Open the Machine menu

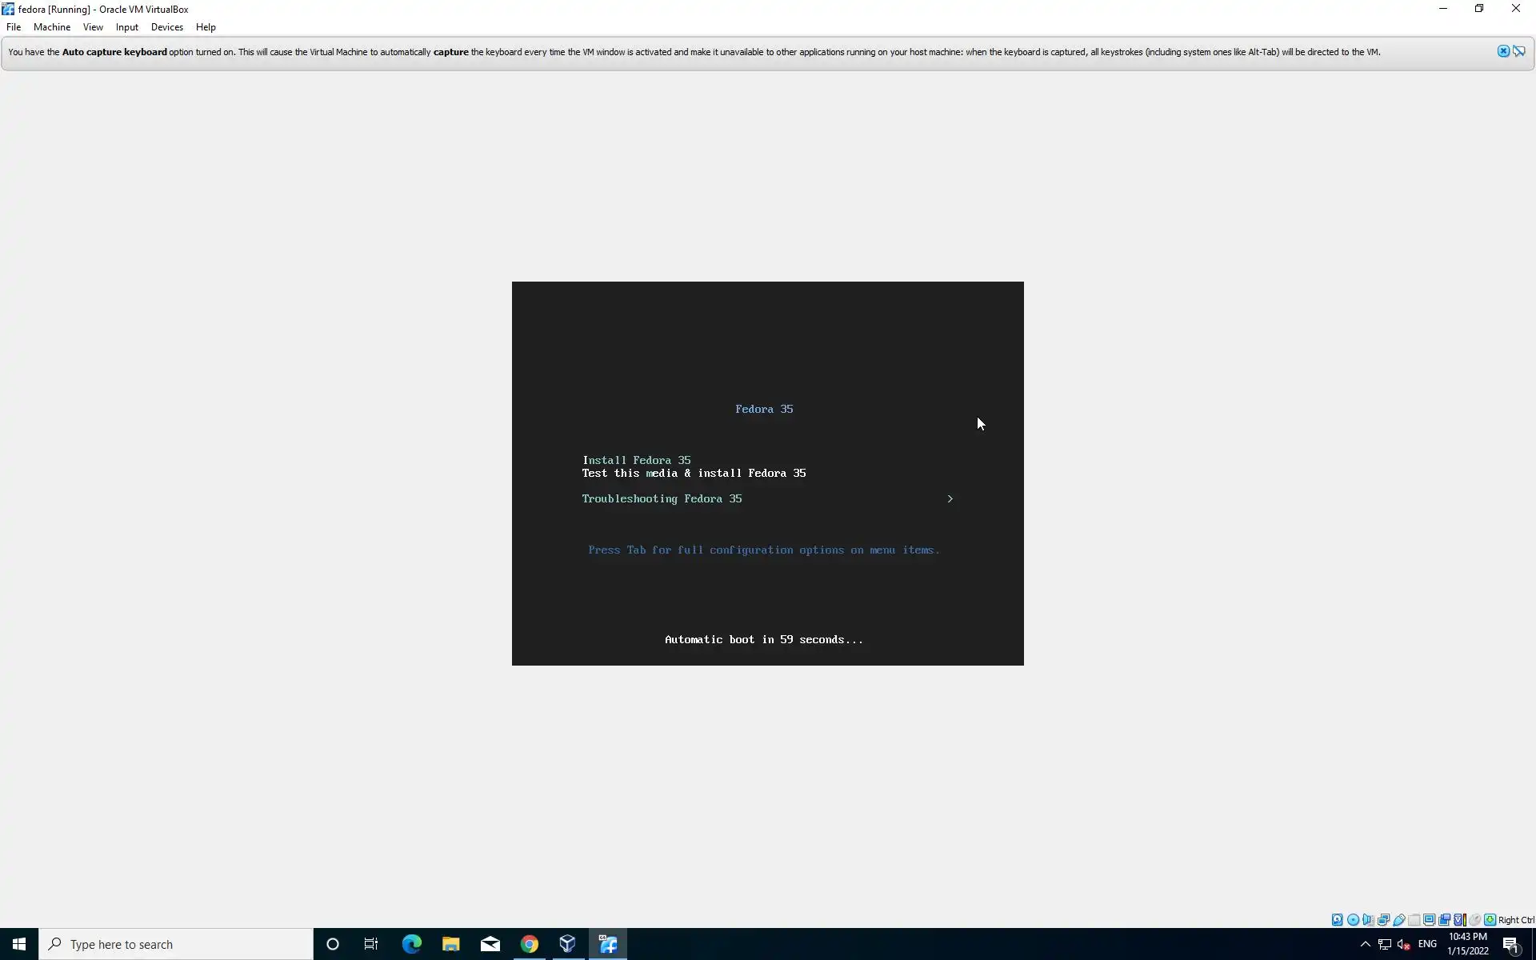(52, 27)
